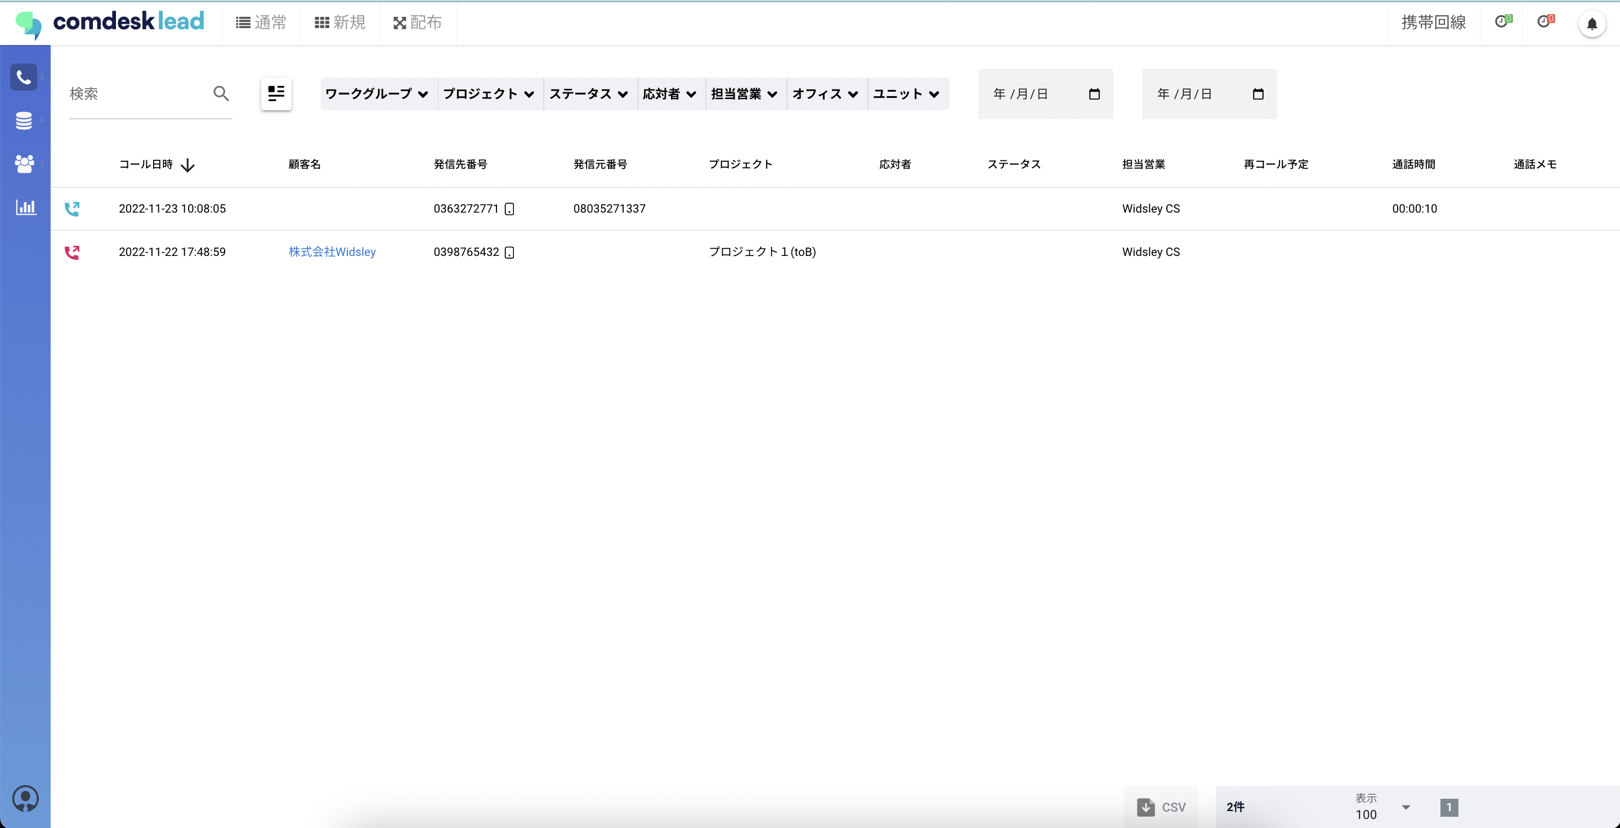Click the user profile avatar icon
Screen dimensions: 1620x828
tap(25, 798)
